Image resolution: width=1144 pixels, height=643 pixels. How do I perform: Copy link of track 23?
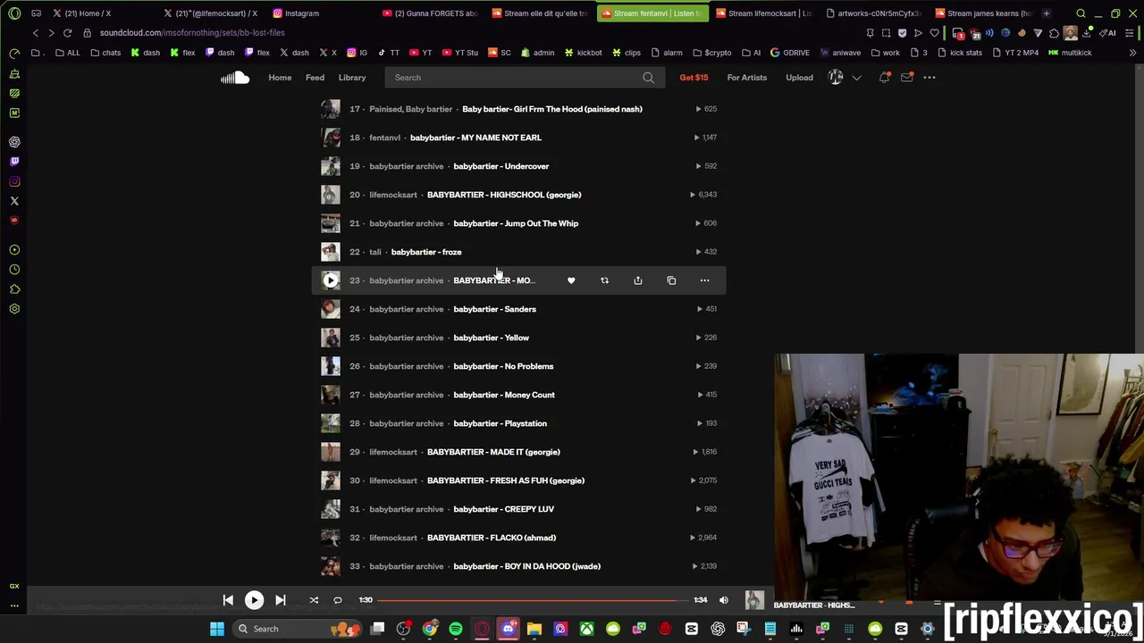671,280
